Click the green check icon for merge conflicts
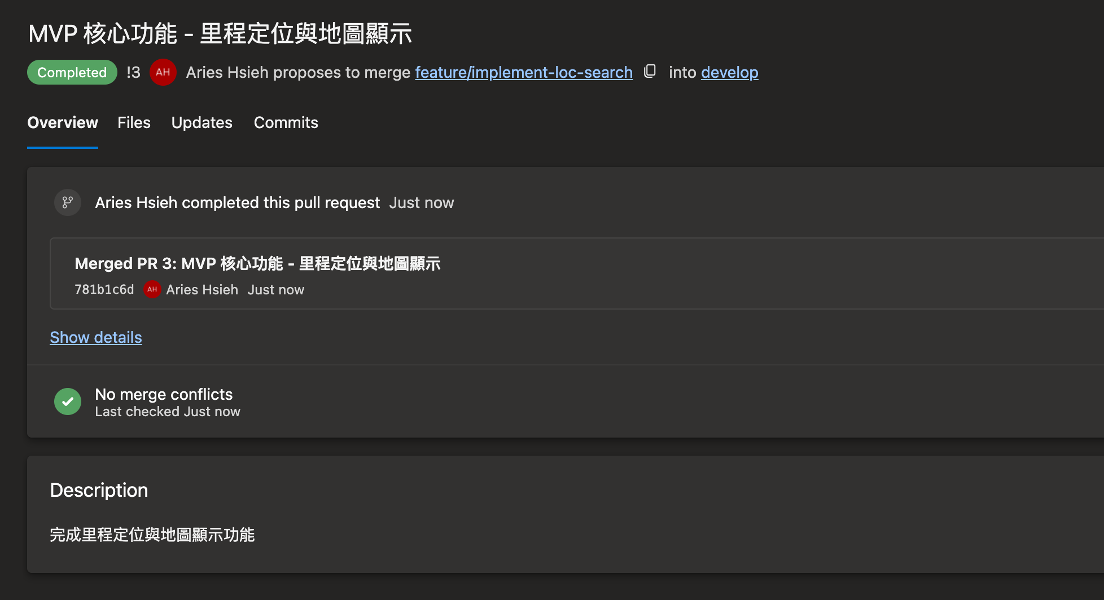The width and height of the screenshot is (1104, 600). (68, 402)
